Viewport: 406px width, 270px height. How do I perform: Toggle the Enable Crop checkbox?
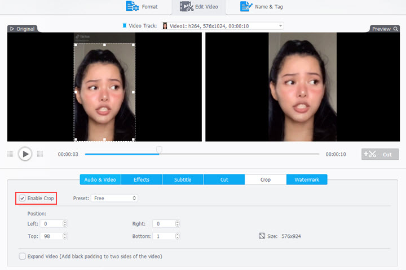pos(22,198)
